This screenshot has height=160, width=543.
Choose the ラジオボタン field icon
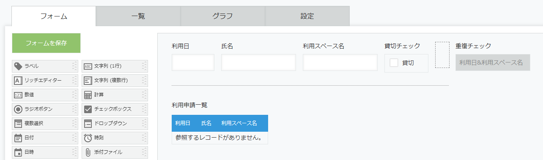point(18,109)
